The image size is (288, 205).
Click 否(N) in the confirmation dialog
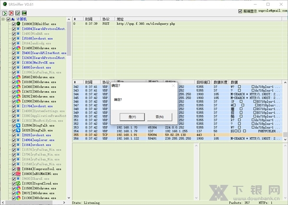coord(160,117)
